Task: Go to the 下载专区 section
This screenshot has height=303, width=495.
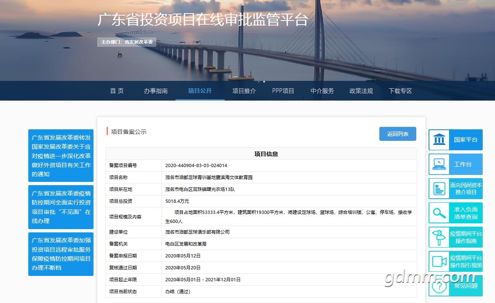Action: (x=400, y=91)
